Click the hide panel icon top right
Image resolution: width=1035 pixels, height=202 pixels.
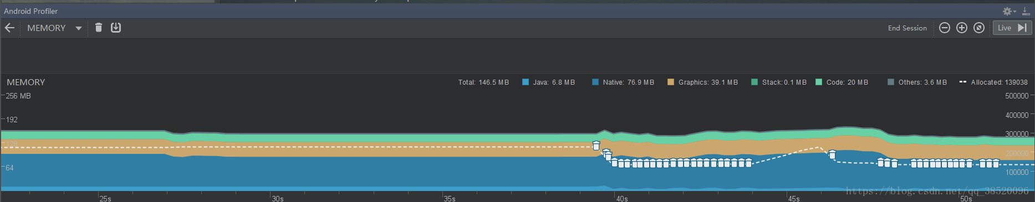point(1026,11)
